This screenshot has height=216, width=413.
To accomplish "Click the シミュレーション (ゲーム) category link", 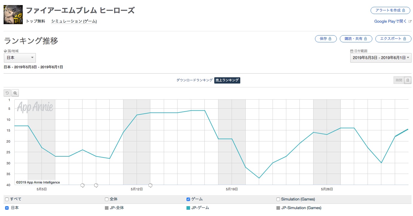I will click(74, 21).
